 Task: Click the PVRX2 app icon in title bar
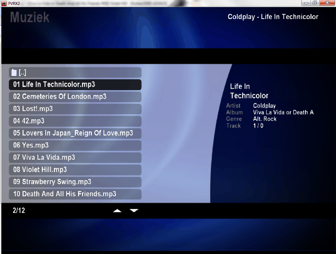pyautogui.click(x=4, y=3)
